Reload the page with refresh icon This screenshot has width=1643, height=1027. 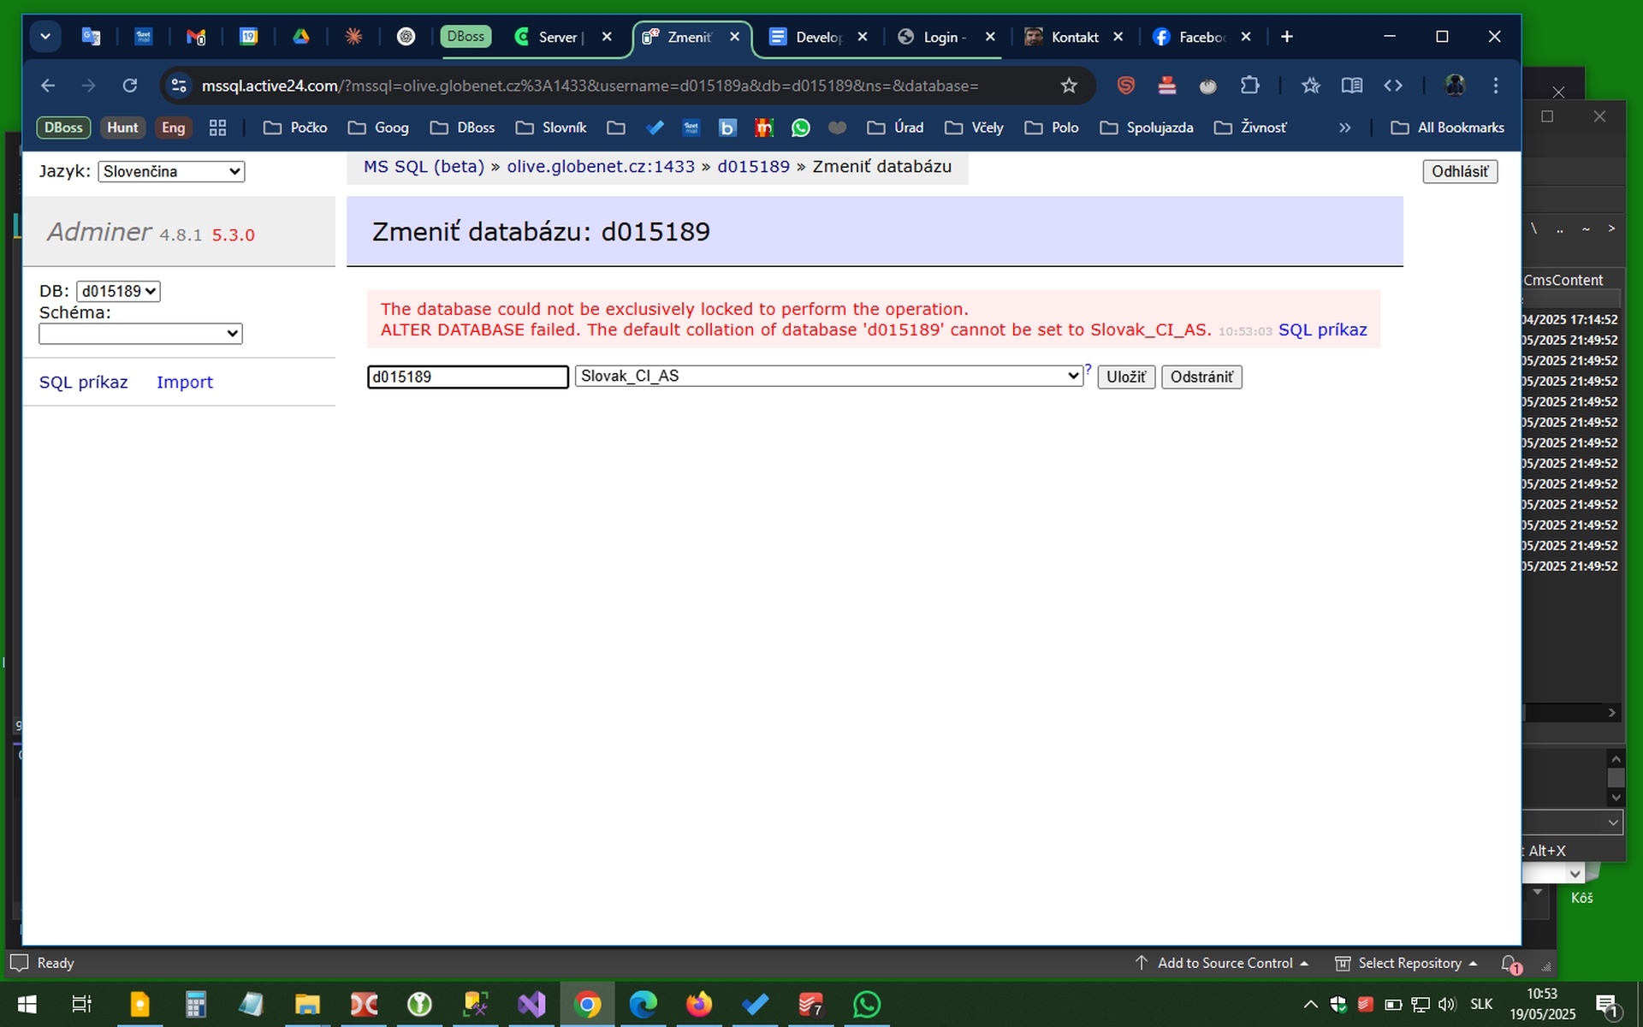click(x=130, y=86)
